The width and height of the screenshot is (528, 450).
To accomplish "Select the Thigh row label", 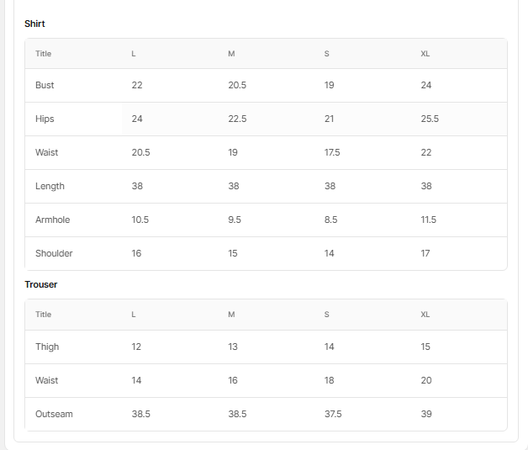I will (x=47, y=347).
